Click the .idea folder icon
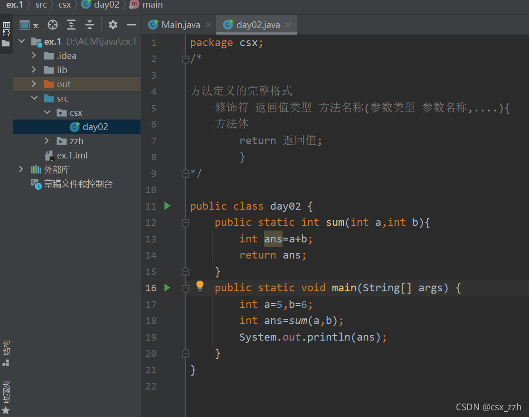 point(49,56)
